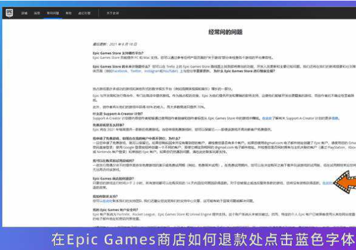356x250 pixels.
Task: Open the Facebook link in the roadmap answer
Action: 120,71
